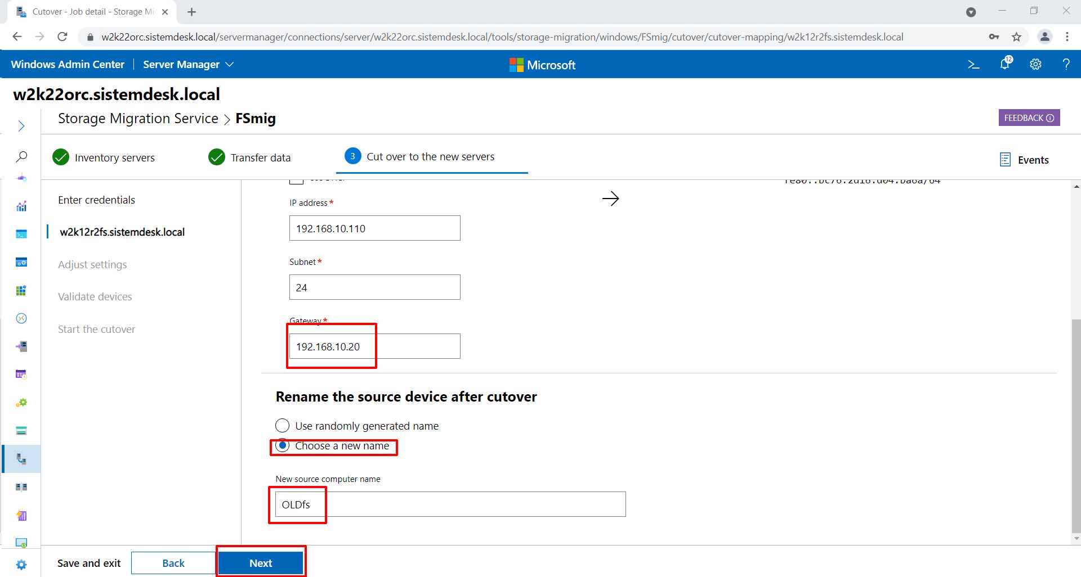The width and height of the screenshot is (1081, 577).
Task: Click the Gateway input field
Action: pos(374,346)
